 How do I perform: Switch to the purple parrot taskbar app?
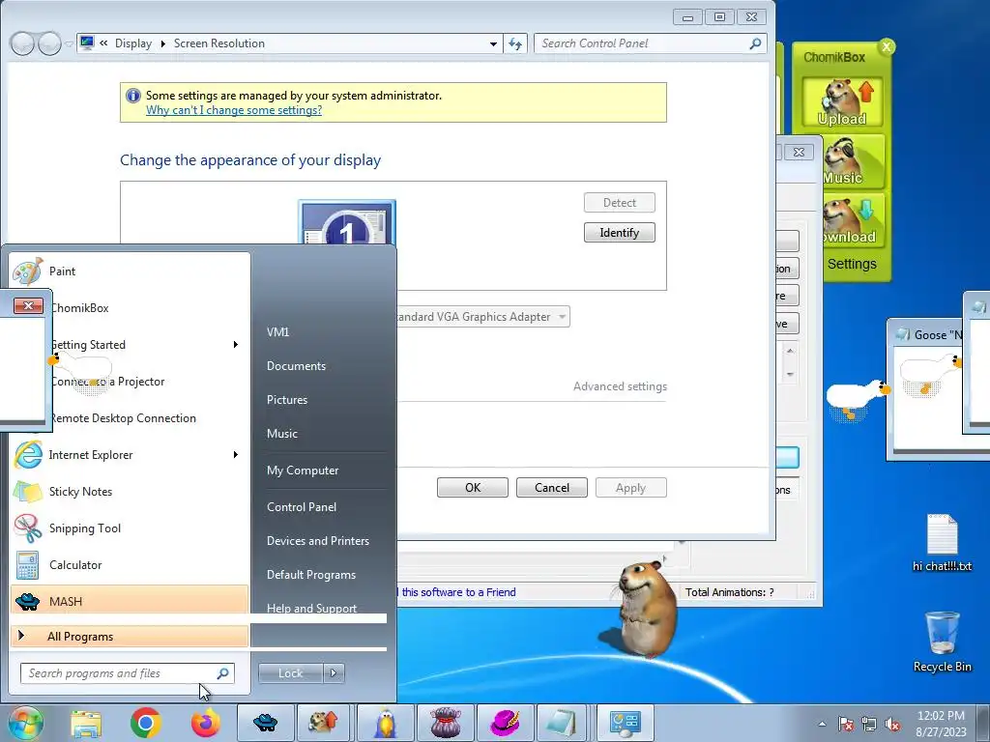click(385, 723)
